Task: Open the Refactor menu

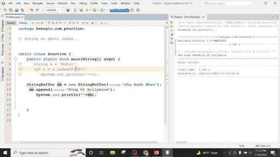Action: (x=63, y=3)
